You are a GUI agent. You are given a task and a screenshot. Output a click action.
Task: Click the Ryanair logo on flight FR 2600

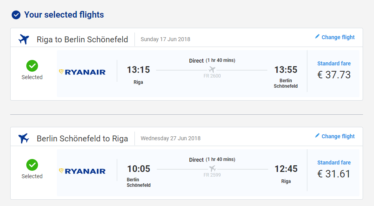click(82, 72)
